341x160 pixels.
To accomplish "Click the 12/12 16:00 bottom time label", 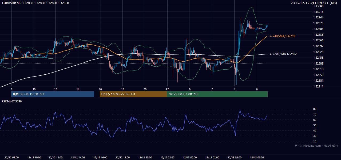I will 100,158.
